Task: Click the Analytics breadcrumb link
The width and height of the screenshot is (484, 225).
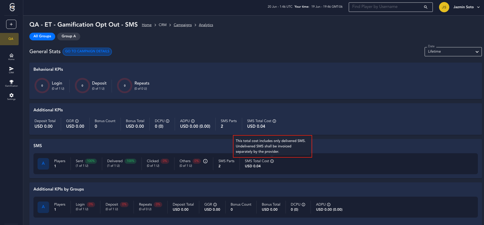Action: [206, 25]
